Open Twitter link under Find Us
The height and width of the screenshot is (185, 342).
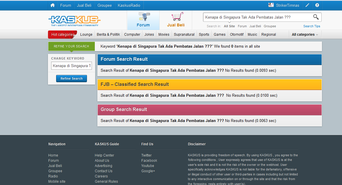pos(146,155)
